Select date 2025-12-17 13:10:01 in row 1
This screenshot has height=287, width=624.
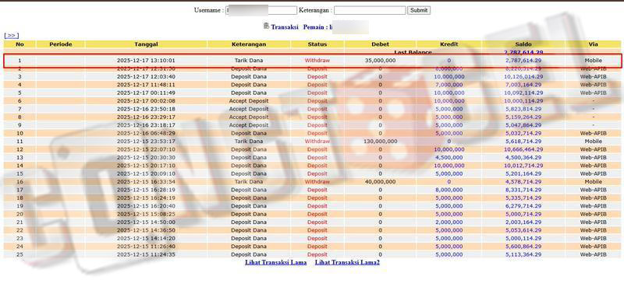pyautogui.click(x=146, y=61)
